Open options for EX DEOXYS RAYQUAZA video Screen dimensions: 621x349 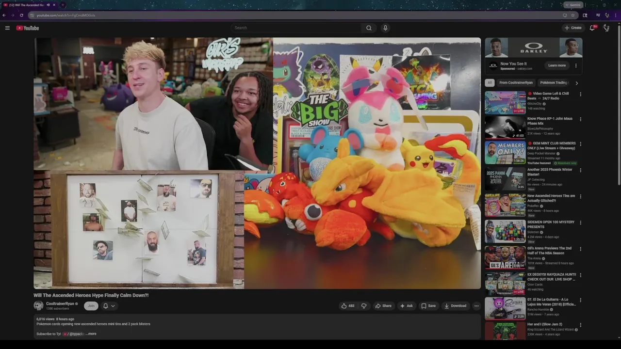click(x=580, y=275)
